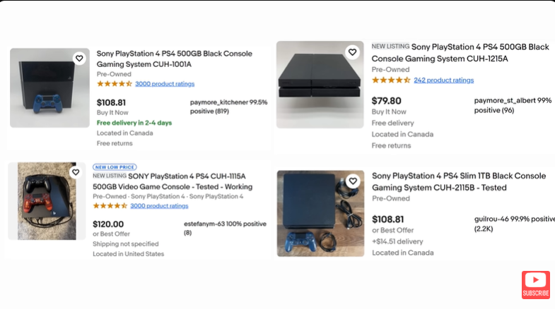The height and width of the screenshot is (309, 555).
Task: Open 3000 product ratings for CUH-1001A
Action: pos(165,84)
